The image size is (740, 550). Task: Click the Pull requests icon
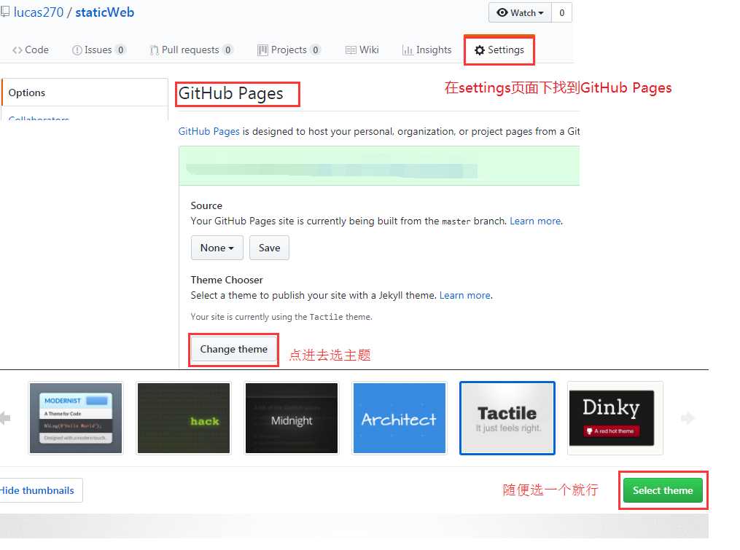(x=154, y=50)
